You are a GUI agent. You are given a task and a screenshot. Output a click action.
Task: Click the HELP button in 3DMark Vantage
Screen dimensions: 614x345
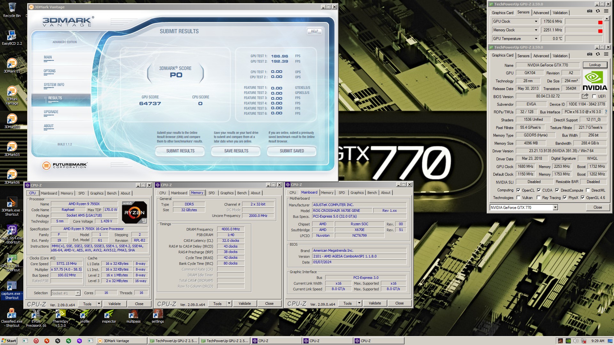[x=314, y=31]
